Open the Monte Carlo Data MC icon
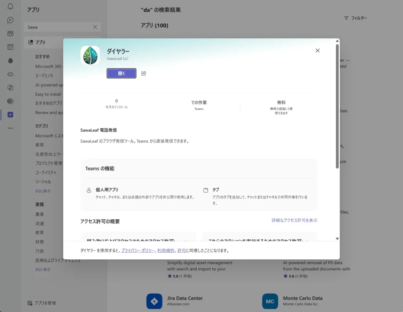Screen dimensions: 403x312 click(x=270, y=301)
